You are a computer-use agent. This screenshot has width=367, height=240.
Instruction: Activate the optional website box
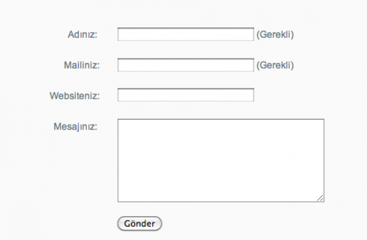click(x=185, y=95)
